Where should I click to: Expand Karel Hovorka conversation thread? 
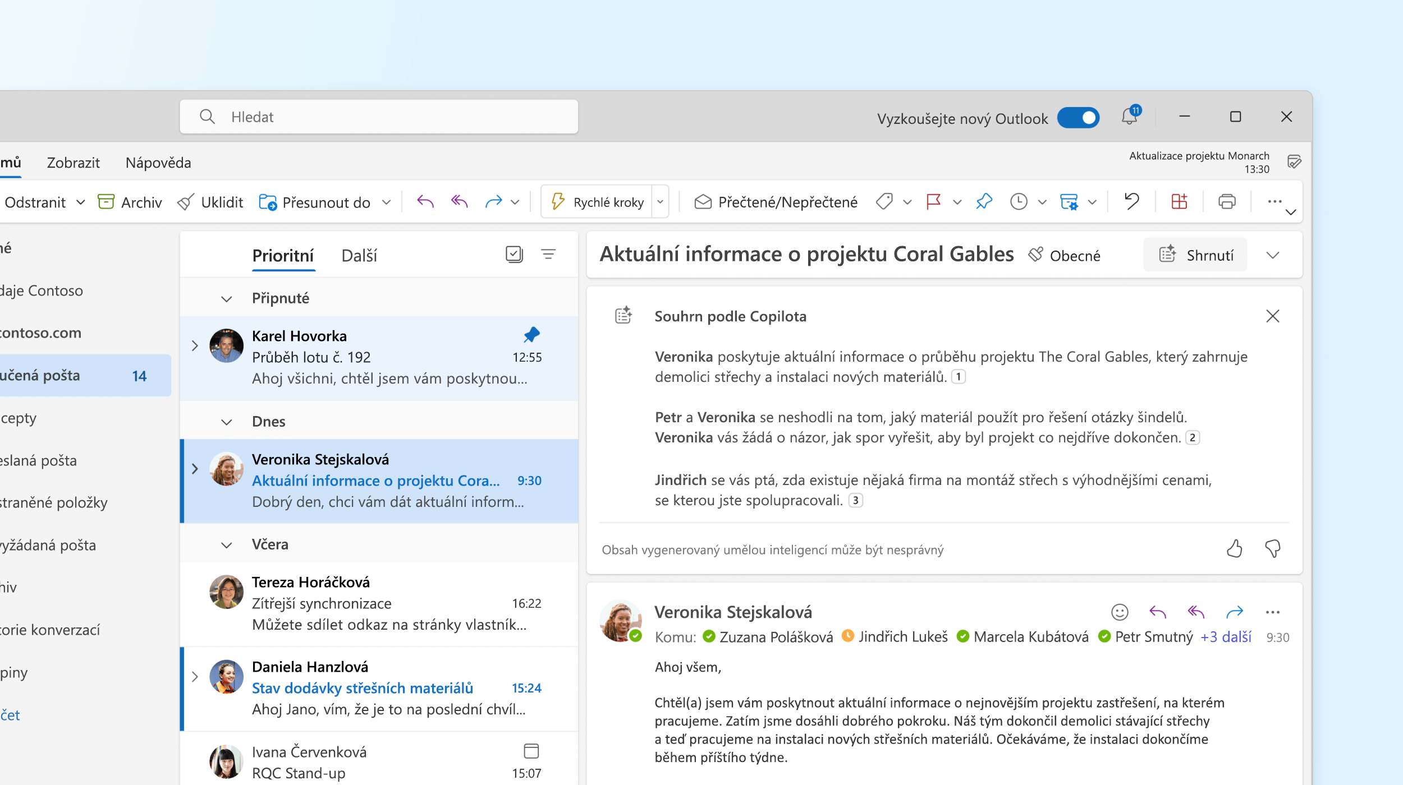click(195, 345)
